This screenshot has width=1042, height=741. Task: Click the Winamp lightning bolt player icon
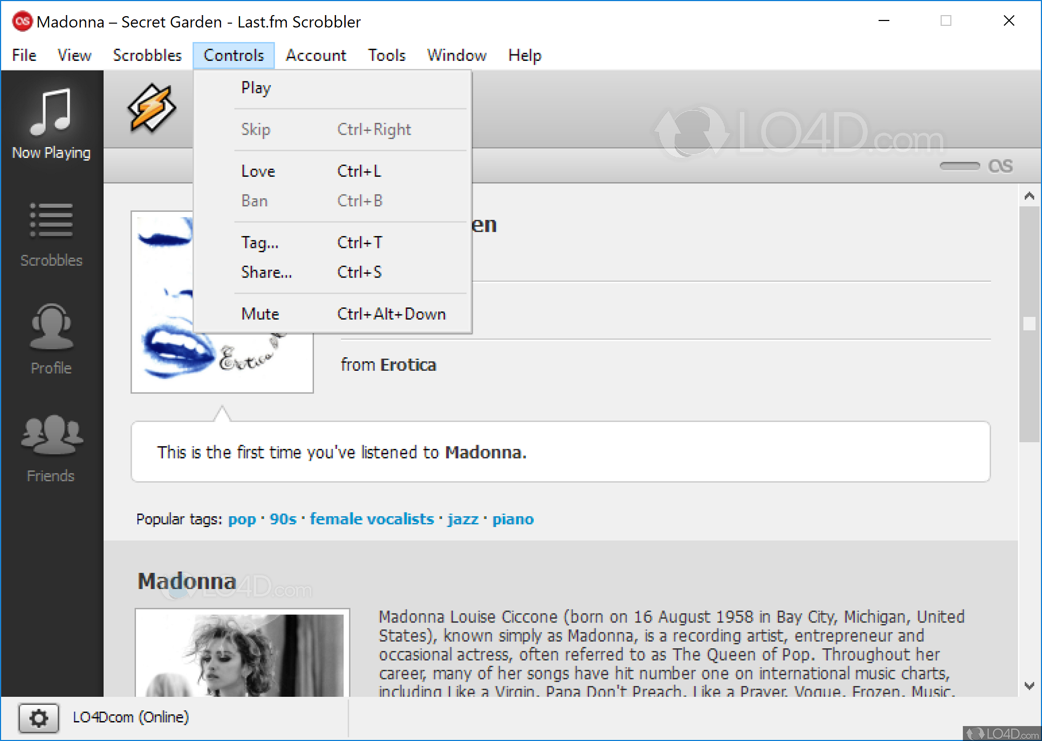[152, 108]
